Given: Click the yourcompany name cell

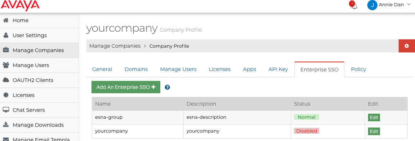Looking at the screenshot, I should (x=138, y=131).
